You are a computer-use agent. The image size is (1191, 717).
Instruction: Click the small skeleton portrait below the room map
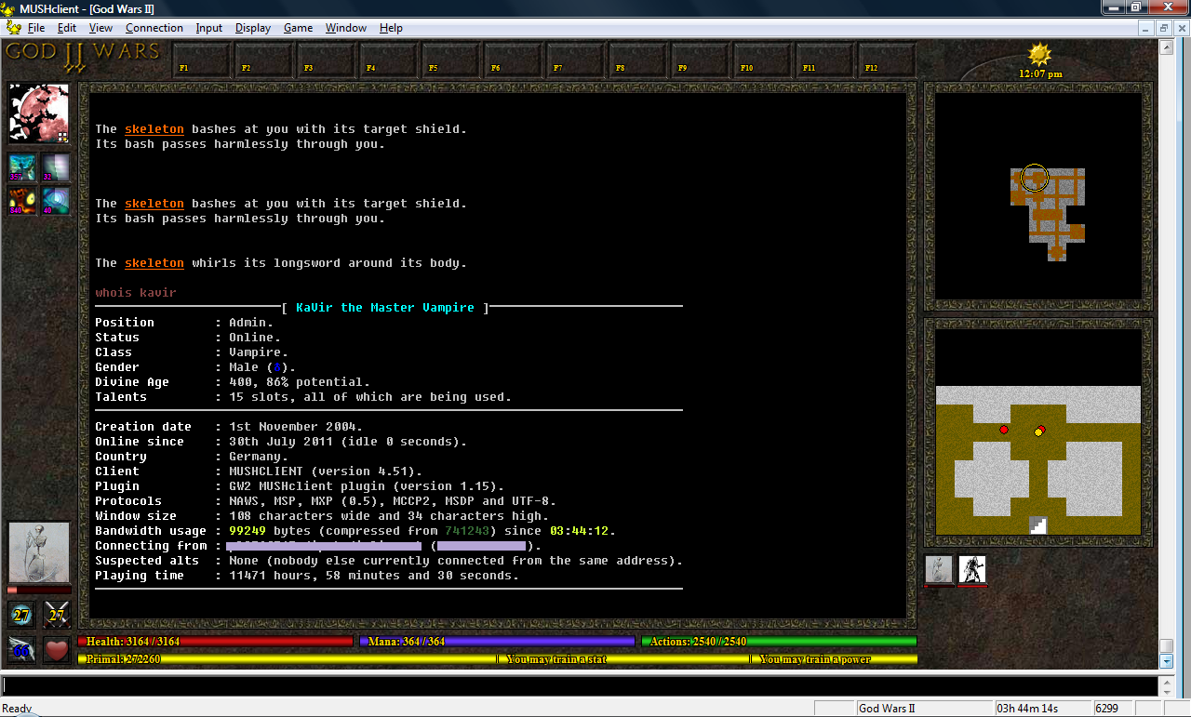click(x=939, y=569)
